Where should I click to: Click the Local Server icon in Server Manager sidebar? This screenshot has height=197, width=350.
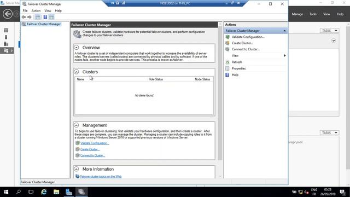tap(6, 37)
